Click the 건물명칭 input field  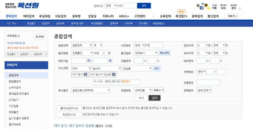(x=208, y=83)
